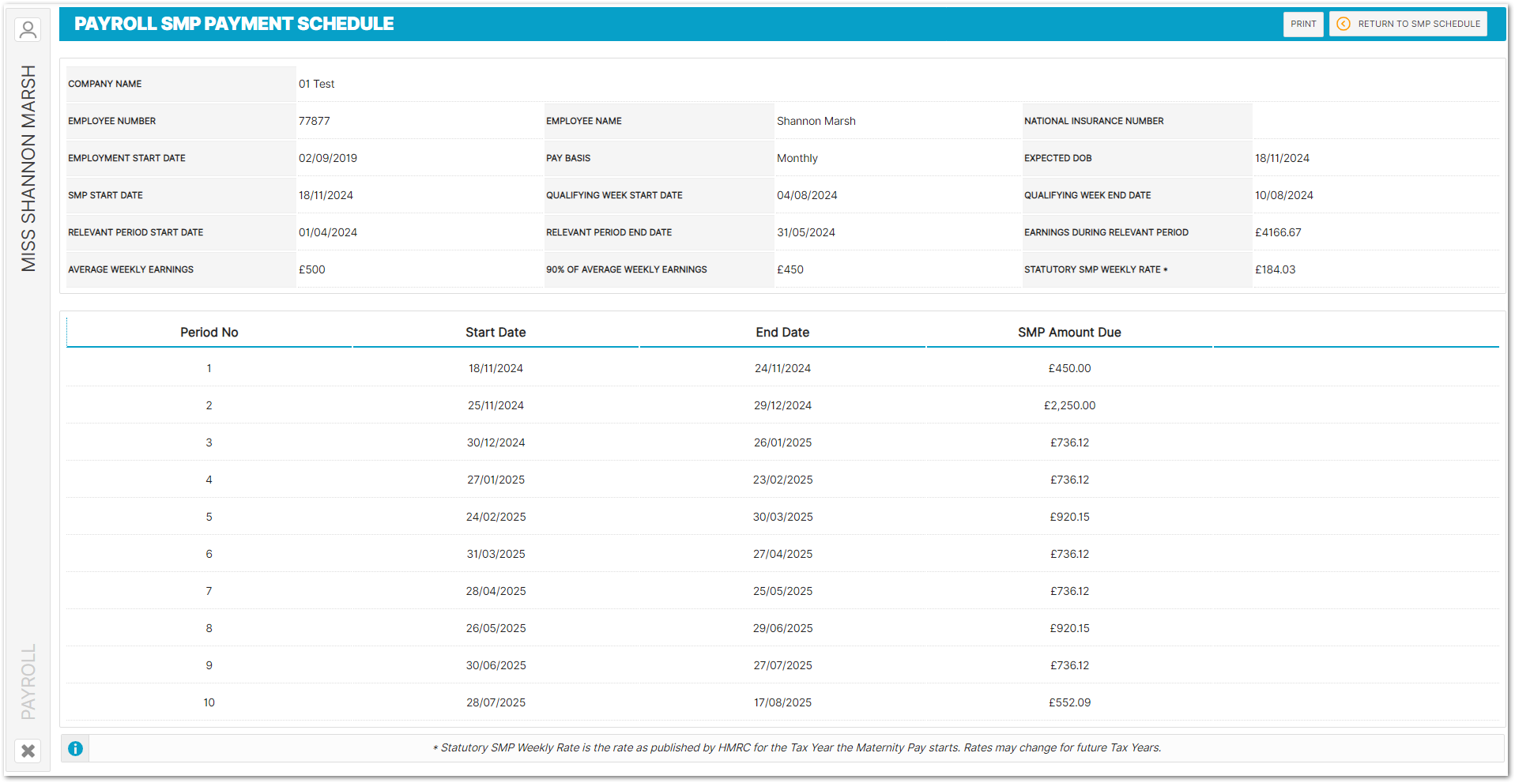Select the £2,250.00 amount in period 2
This screenshot has width=1515, height=783.
coord(1069,405)
